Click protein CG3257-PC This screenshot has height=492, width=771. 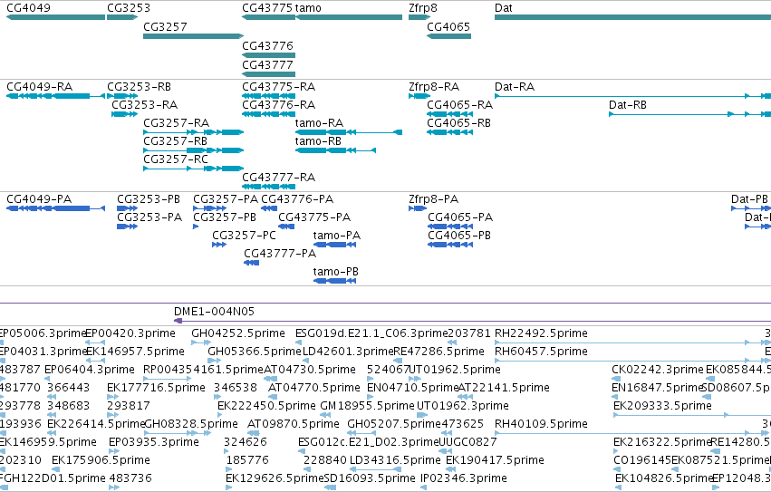pyautogui.click(x=219, y=245)
